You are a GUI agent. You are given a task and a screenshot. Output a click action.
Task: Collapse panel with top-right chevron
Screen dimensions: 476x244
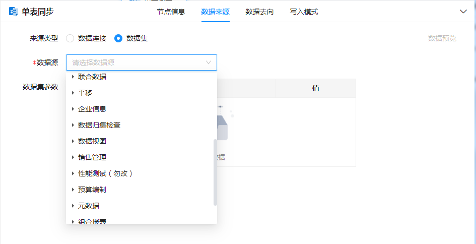(x=463, y=12)
